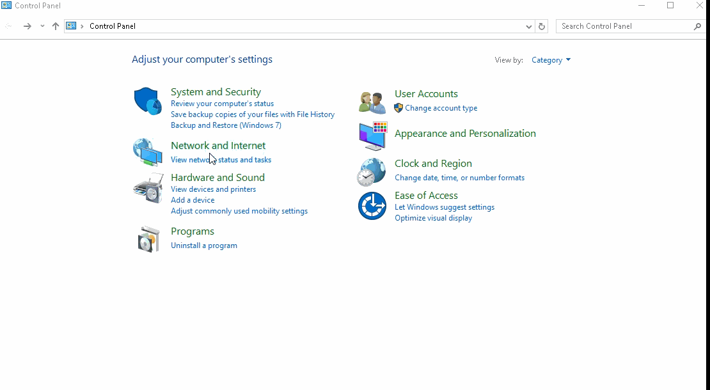The width and height of the screenshot is (710, 390).
Task: Click the Control Panel breadcrumb
Action: pyautogui.click(x=113, y=26)
